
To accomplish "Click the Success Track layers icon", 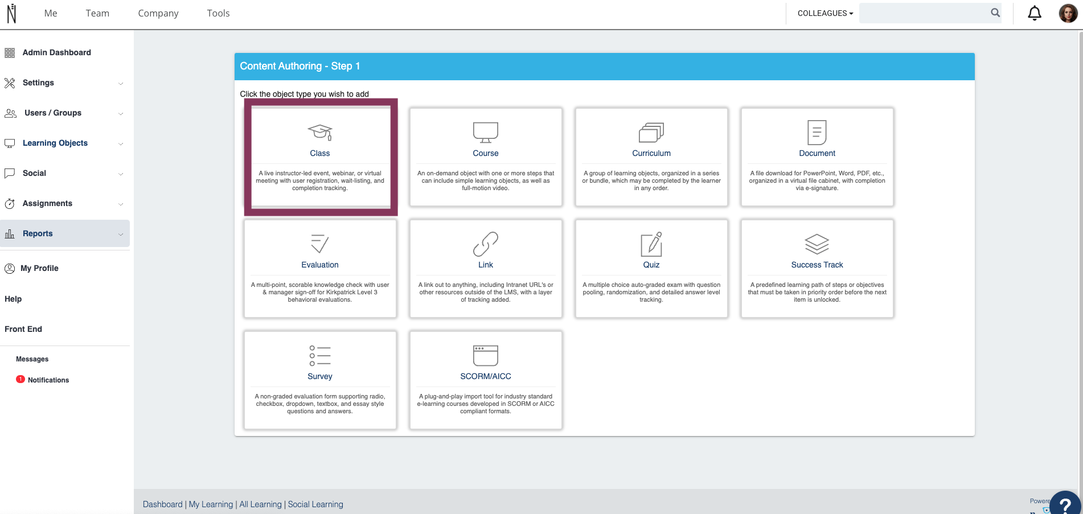I will pos(817,244).
